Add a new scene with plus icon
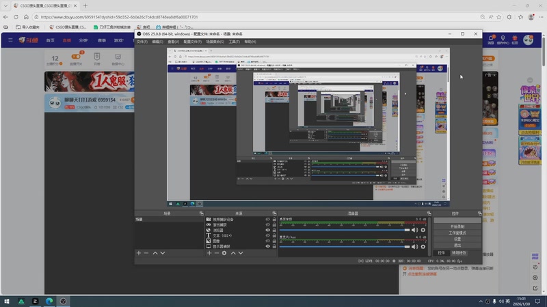547x307 pixels. (139, 253)
